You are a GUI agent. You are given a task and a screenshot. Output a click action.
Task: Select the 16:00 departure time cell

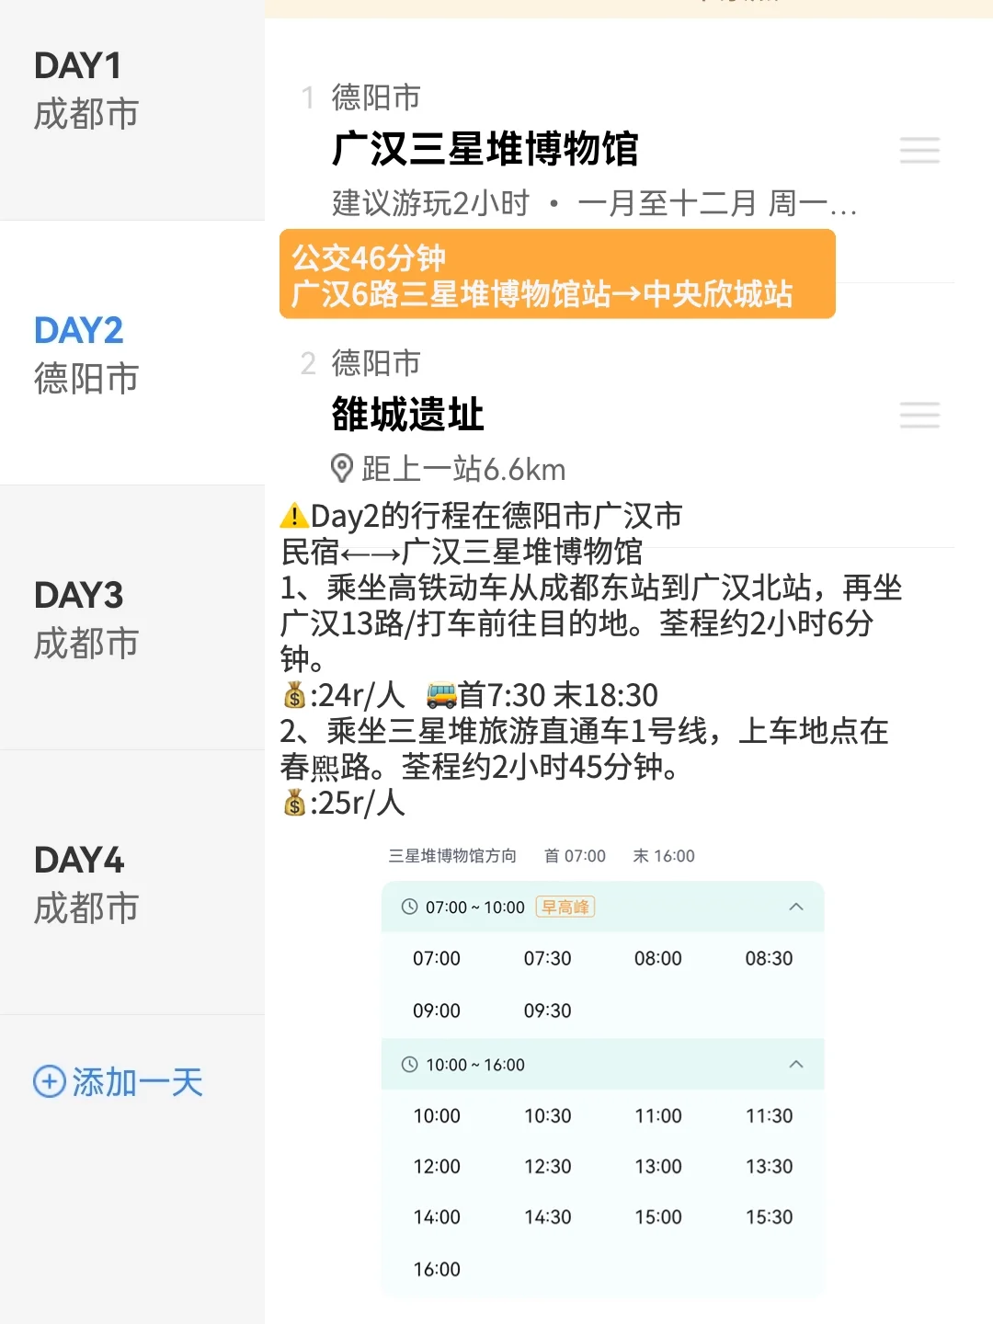coord(437,1270)
